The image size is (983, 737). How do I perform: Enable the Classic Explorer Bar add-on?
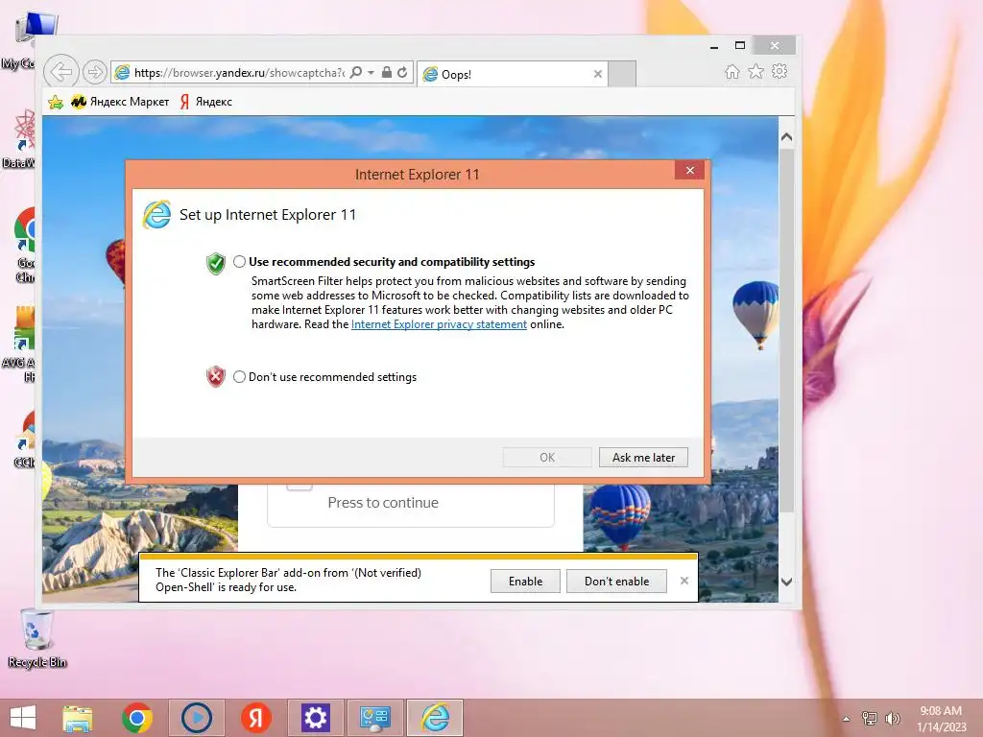point(525,581)
